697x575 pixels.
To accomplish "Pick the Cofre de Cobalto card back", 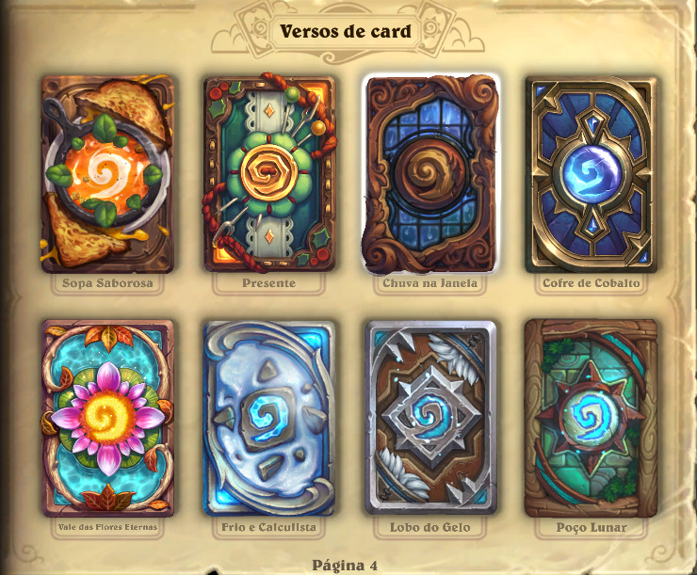I will tap(592, 174).
